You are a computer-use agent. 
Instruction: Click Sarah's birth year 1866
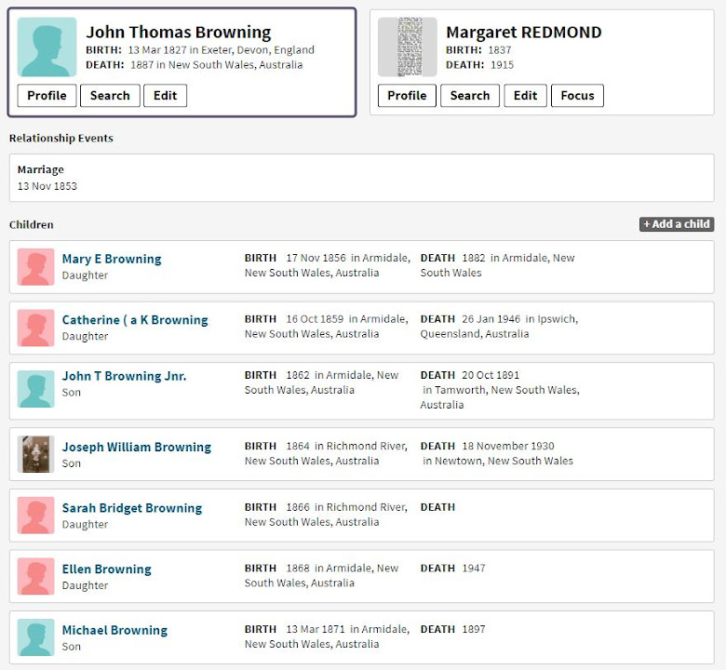(x=298, y=507)
